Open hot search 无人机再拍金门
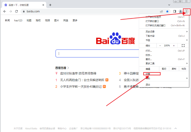Viewport: 191px width, 132px height. click(82, 80)
